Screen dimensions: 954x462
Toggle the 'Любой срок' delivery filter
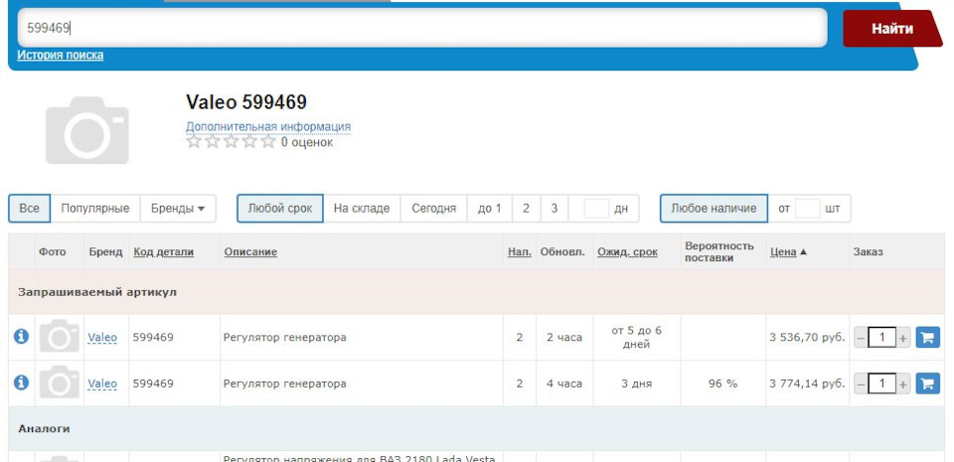click(279, 209)
